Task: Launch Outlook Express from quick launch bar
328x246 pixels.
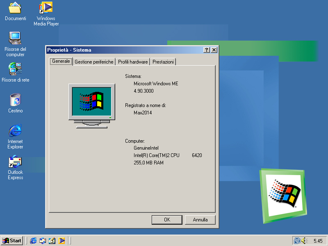Action: click(43, 241)
